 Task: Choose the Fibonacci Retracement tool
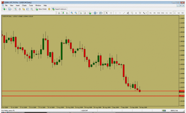coord(132,13)
